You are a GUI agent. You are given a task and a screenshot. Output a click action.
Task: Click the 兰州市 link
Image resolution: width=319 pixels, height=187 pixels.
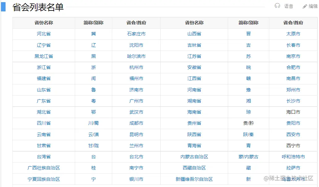coord(136,146)
